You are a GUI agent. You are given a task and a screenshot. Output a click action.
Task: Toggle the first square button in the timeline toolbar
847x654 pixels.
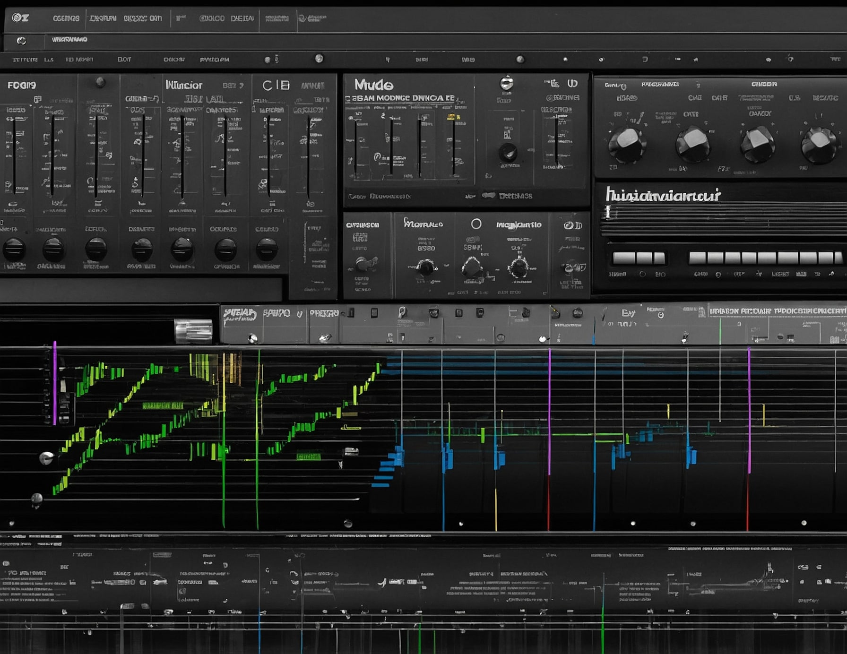click(x=351, y=313)
